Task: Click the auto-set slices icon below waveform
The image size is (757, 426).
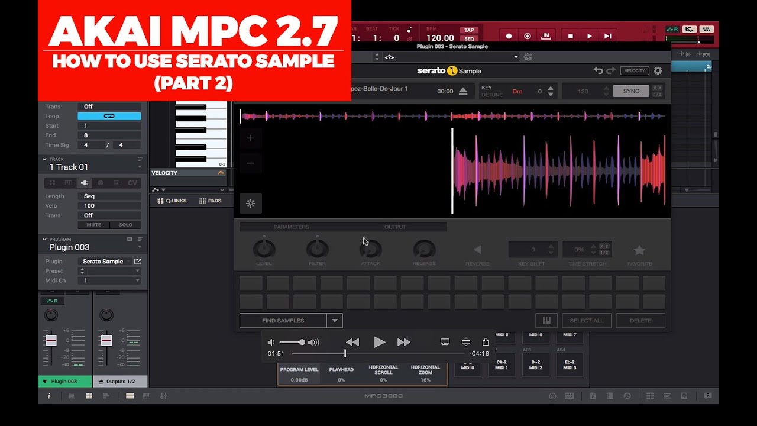Action: click(251, 204)
